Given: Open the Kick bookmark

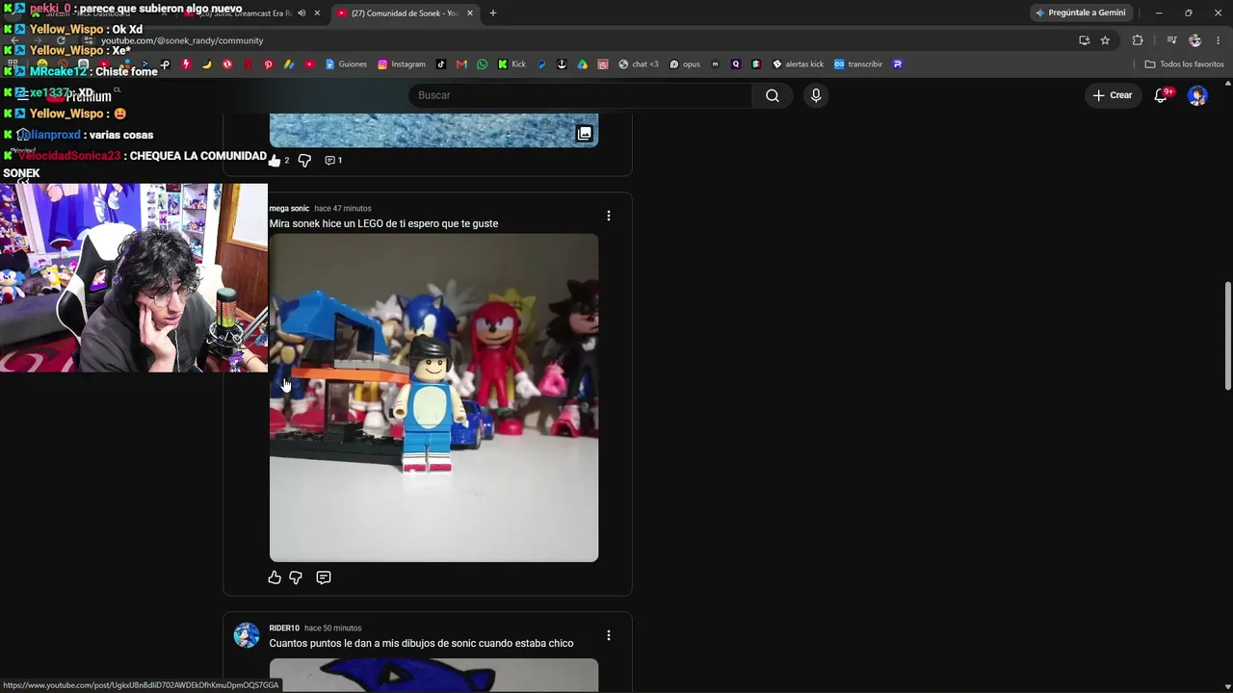Looking at the screenshot, I should (512, 64).
